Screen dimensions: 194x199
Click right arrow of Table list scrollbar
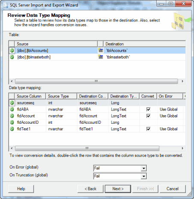[182, 81]
